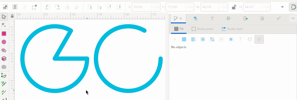Open Export dock tab
Image resolution: width=297 pixels, height=100 pixels.
[x=245, y=18]
